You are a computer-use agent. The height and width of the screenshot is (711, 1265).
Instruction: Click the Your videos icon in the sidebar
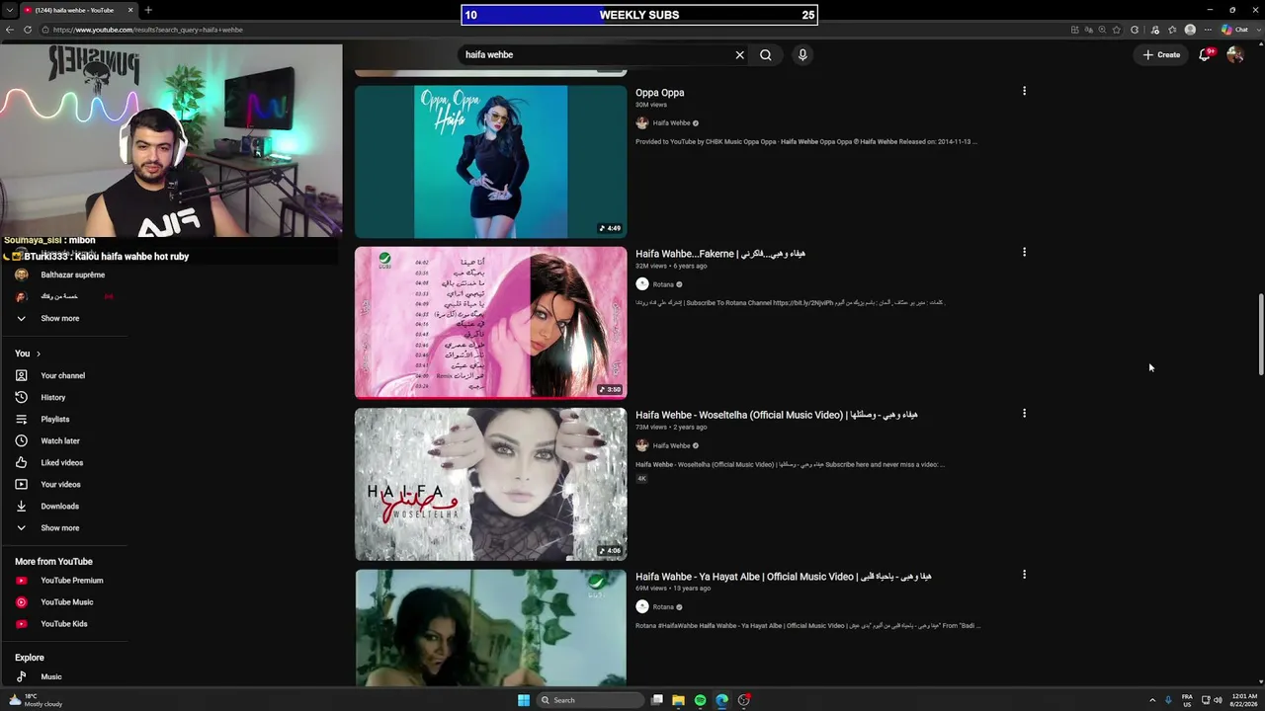coord(21,484)
